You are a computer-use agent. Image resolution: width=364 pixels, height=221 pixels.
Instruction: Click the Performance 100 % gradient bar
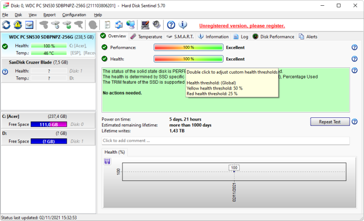(189, 47)
